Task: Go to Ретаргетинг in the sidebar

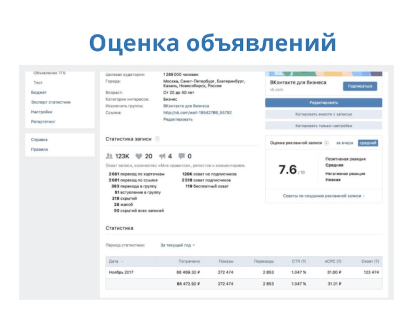Action: click(43, 122)
